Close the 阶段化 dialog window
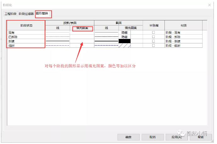 [209, 5]
